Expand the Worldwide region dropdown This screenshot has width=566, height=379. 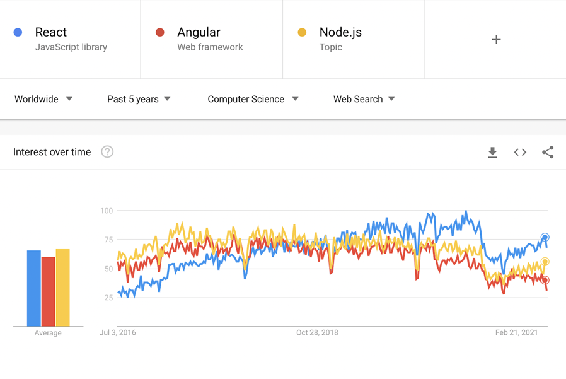point(43,99)
